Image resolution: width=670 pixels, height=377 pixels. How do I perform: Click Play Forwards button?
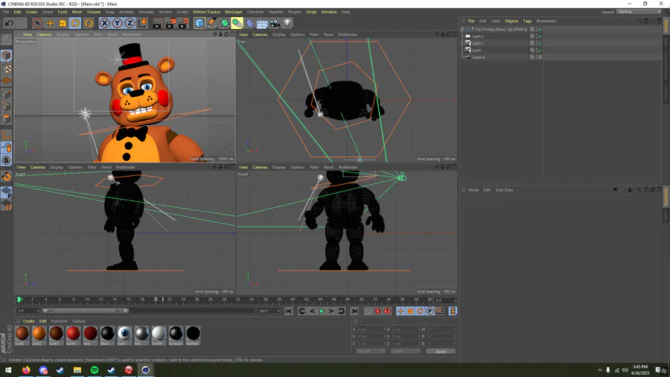coord(322,311)
